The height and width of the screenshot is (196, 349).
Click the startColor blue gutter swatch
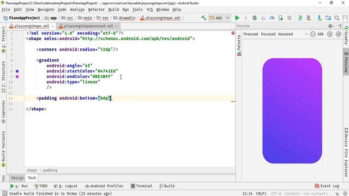pos(17,71)
